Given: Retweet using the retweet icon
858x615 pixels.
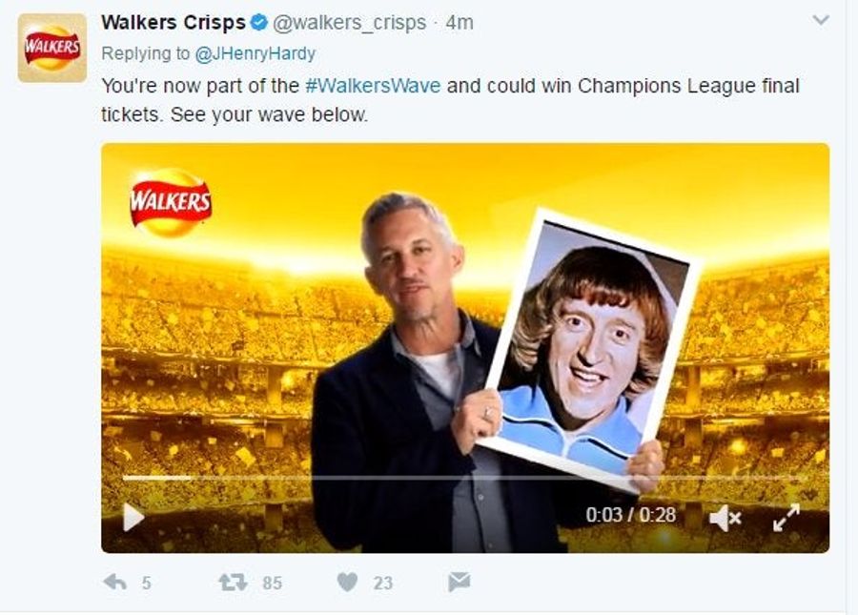Looking at the screenshot, I should (234, 583).
